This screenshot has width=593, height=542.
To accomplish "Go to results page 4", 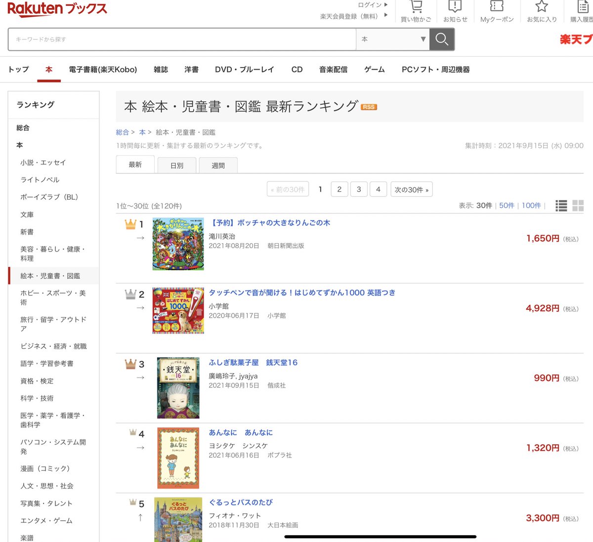I will coord(378,189).
